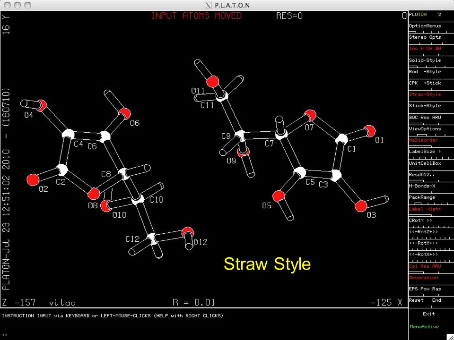Toggle the Decoration option
454x340 pixels.
[423, 277]
